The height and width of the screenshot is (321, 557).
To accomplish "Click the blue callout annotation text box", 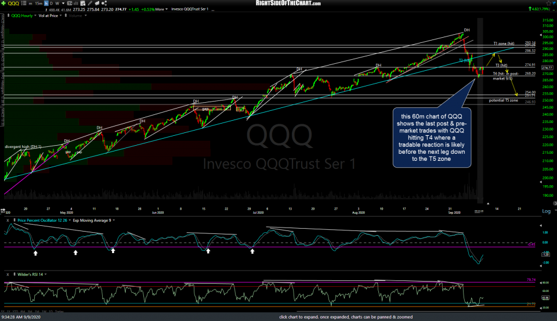I will [x=432, y=138].
